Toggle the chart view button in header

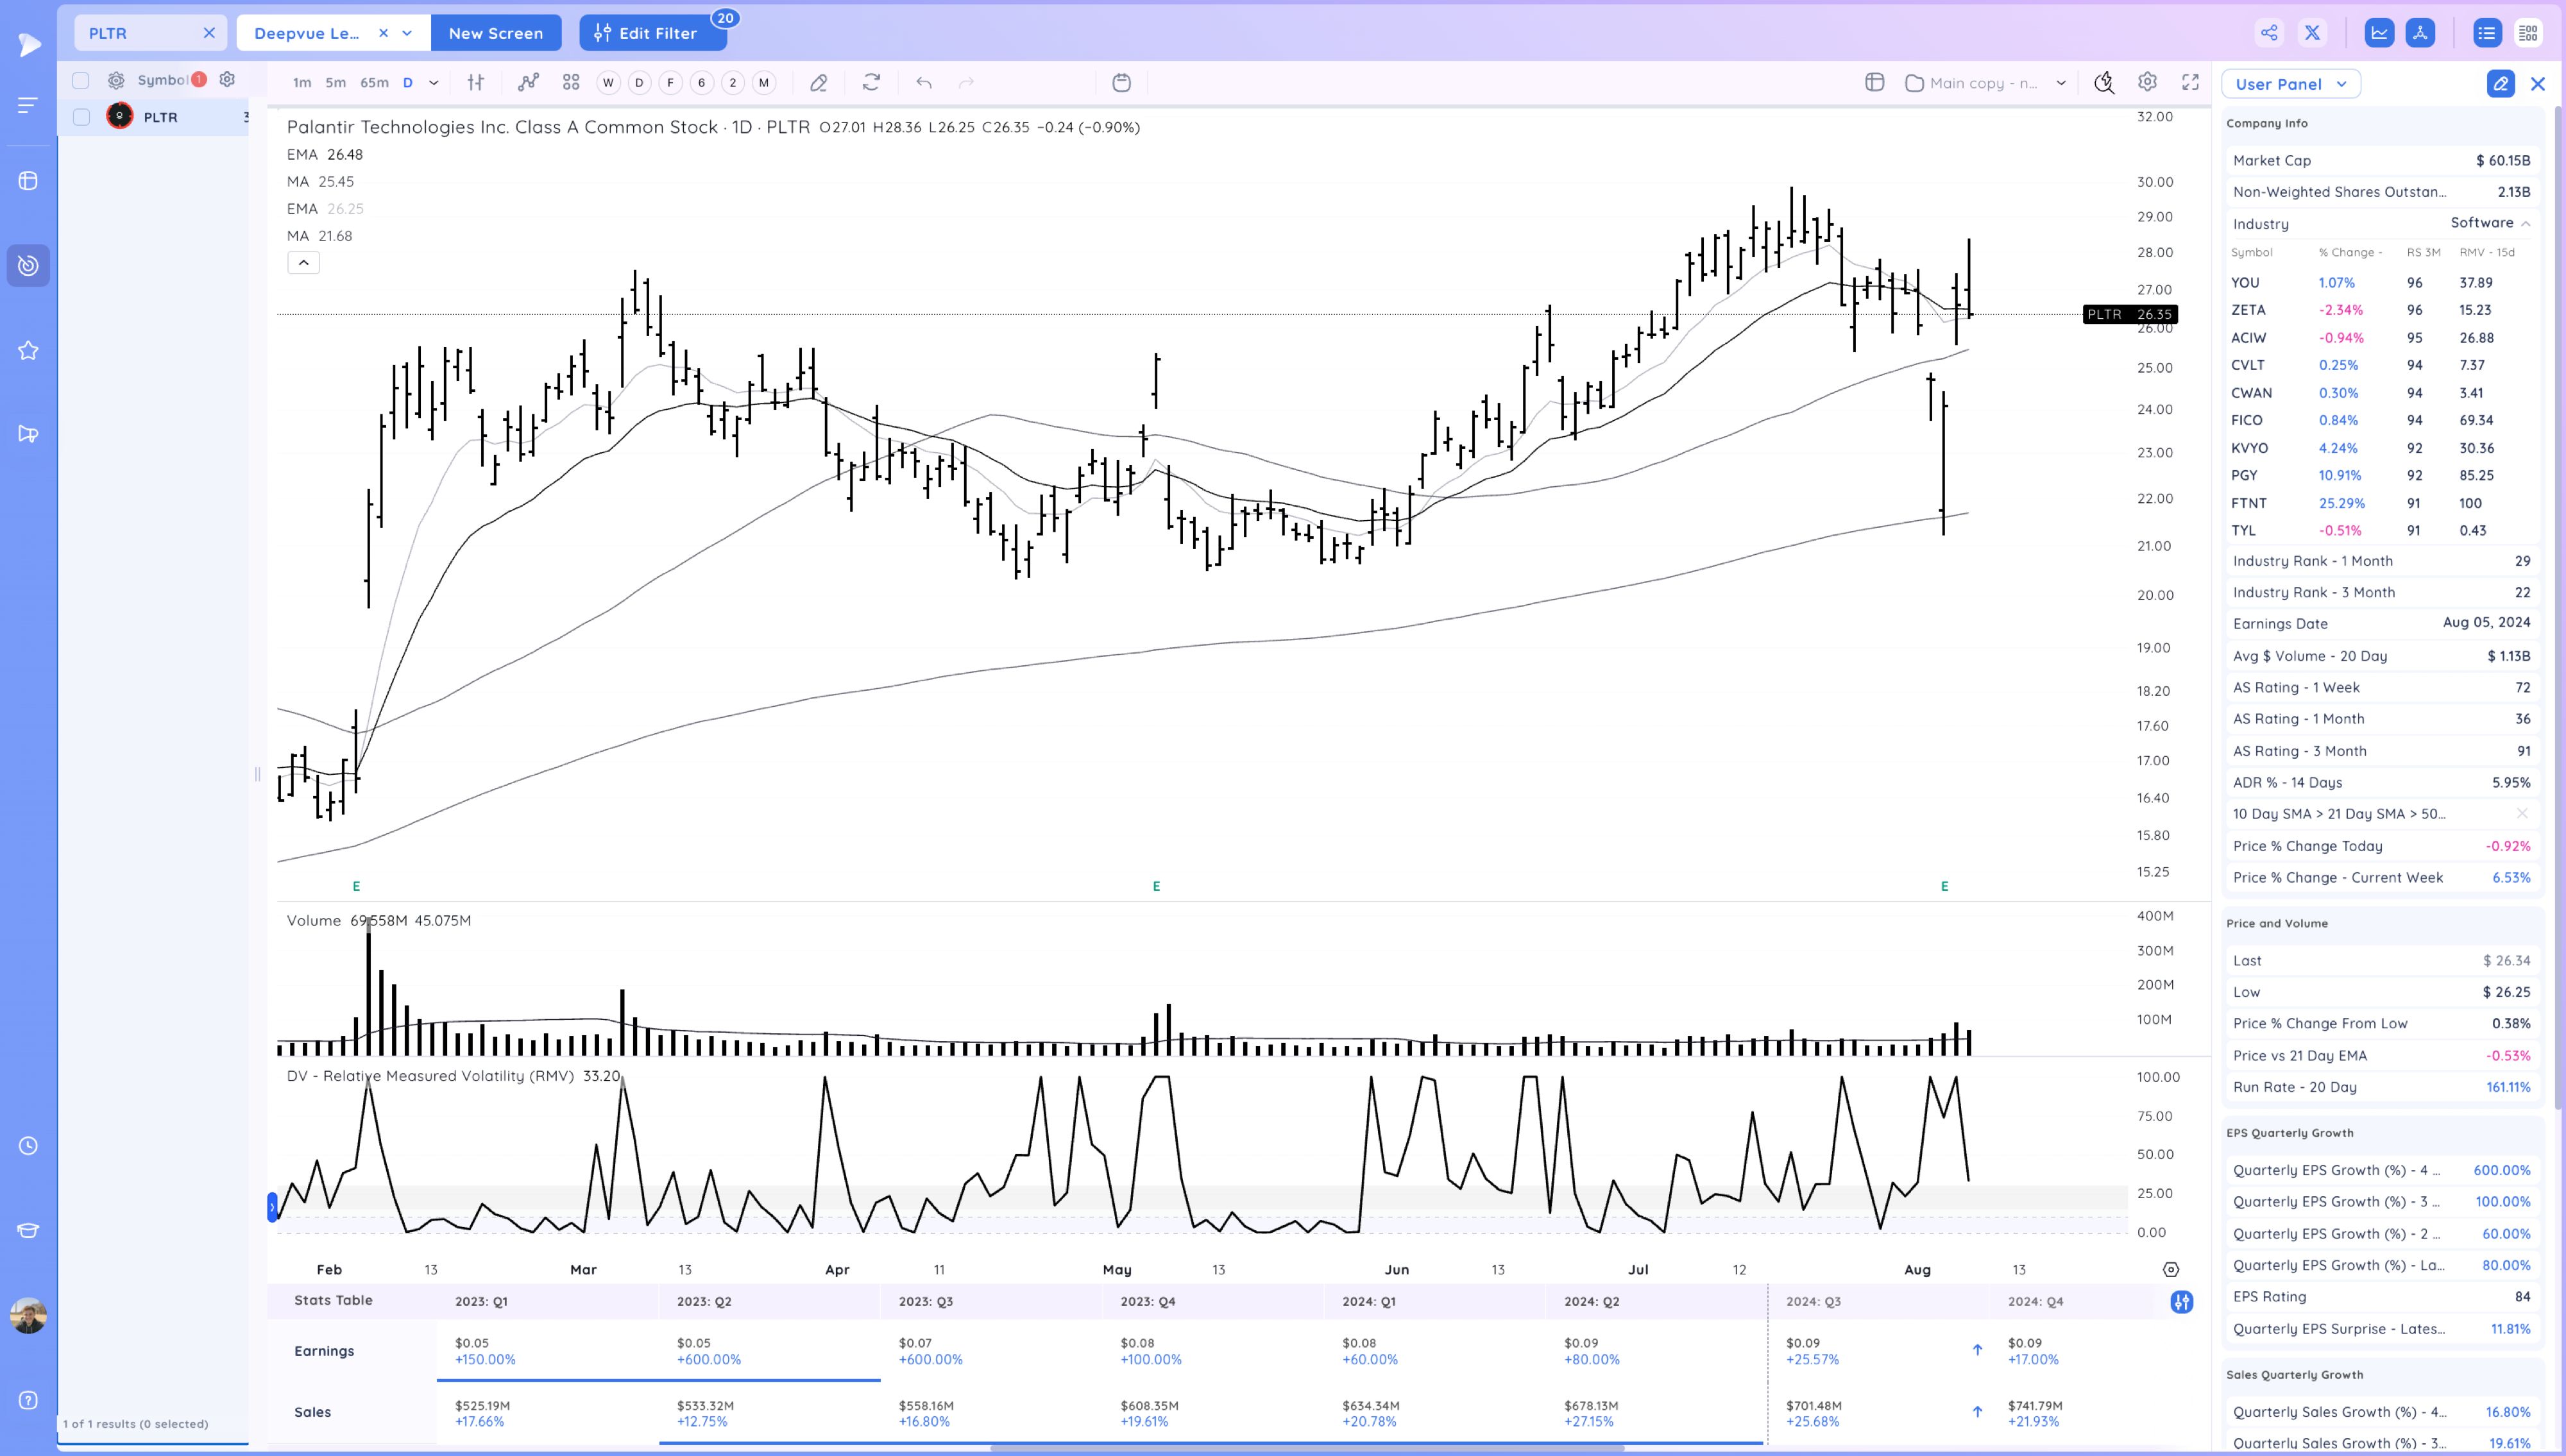pyautogui.click(x=2379, y=33)
